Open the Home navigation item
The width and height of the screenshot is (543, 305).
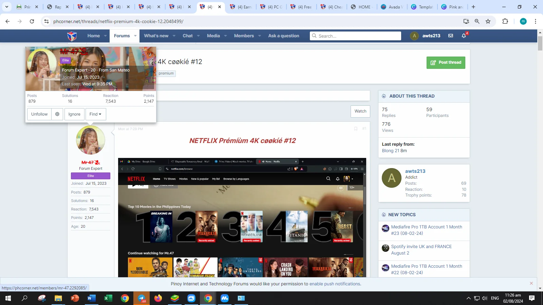tap(94, 36)
